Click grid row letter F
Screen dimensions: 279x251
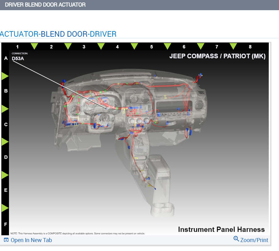pyautogui.click(x=6, y=224)
